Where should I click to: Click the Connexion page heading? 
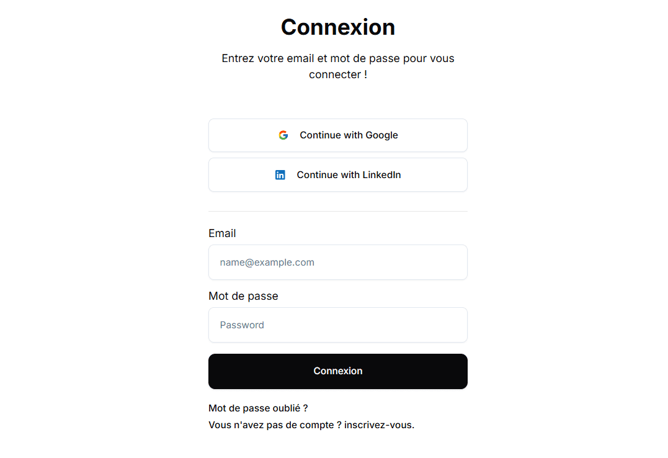338,27
